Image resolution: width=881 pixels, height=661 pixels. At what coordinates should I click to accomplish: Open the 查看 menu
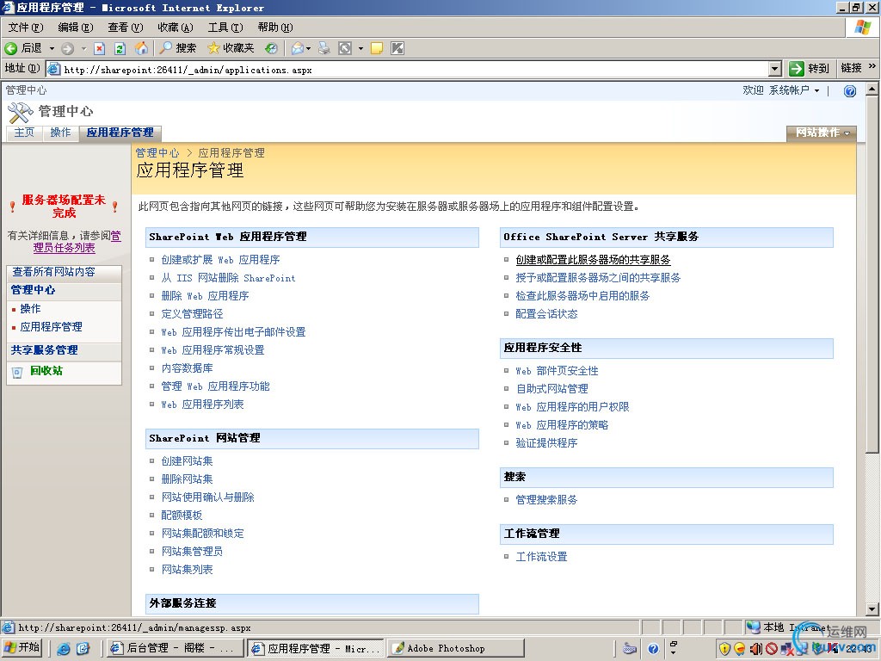pyautogui.click(x=126, y=27)
